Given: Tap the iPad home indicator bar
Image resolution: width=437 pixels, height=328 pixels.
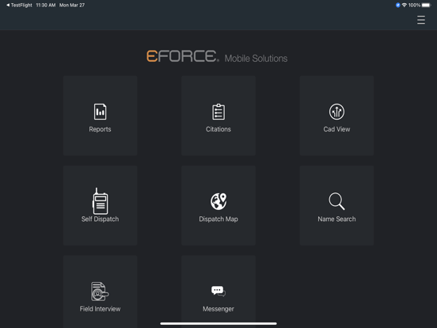Looking at the screenshot, I should 218,323.
